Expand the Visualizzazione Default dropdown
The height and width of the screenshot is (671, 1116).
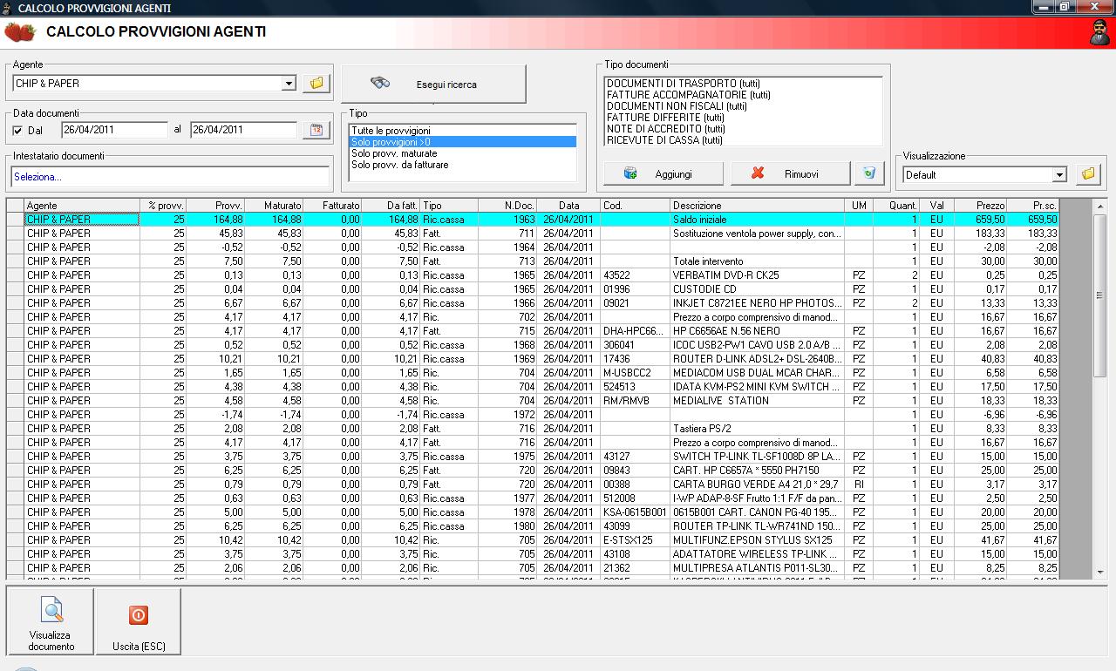tap(1059, 175)
